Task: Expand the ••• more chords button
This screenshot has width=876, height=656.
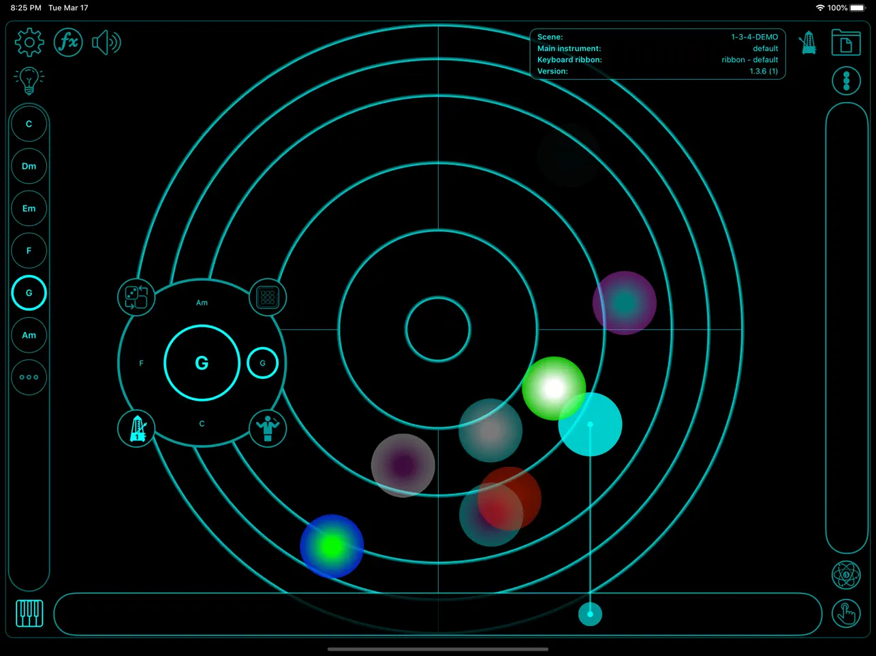Action: pos(29,377)
